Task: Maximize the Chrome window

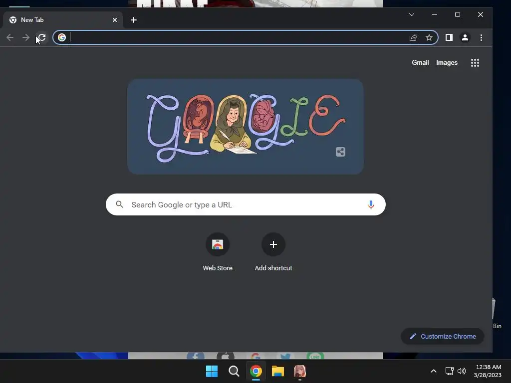Action: point(458,14)
